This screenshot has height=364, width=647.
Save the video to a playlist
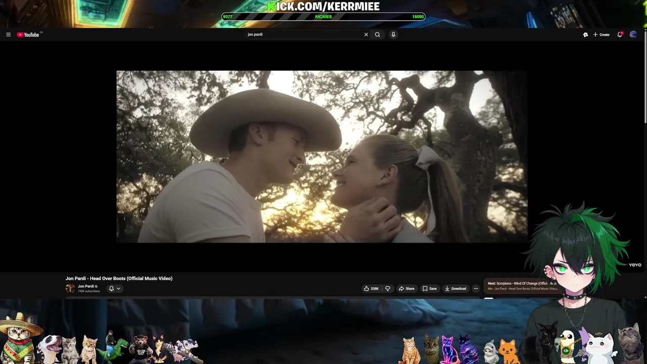[x=430, y=289]
